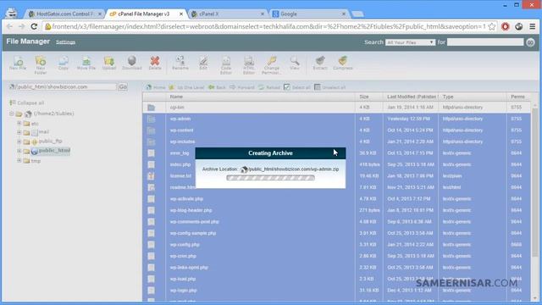Expand the mail folder in the tree
The width and height of the screenshot is (542, 305).
click(x=19, y=132)
